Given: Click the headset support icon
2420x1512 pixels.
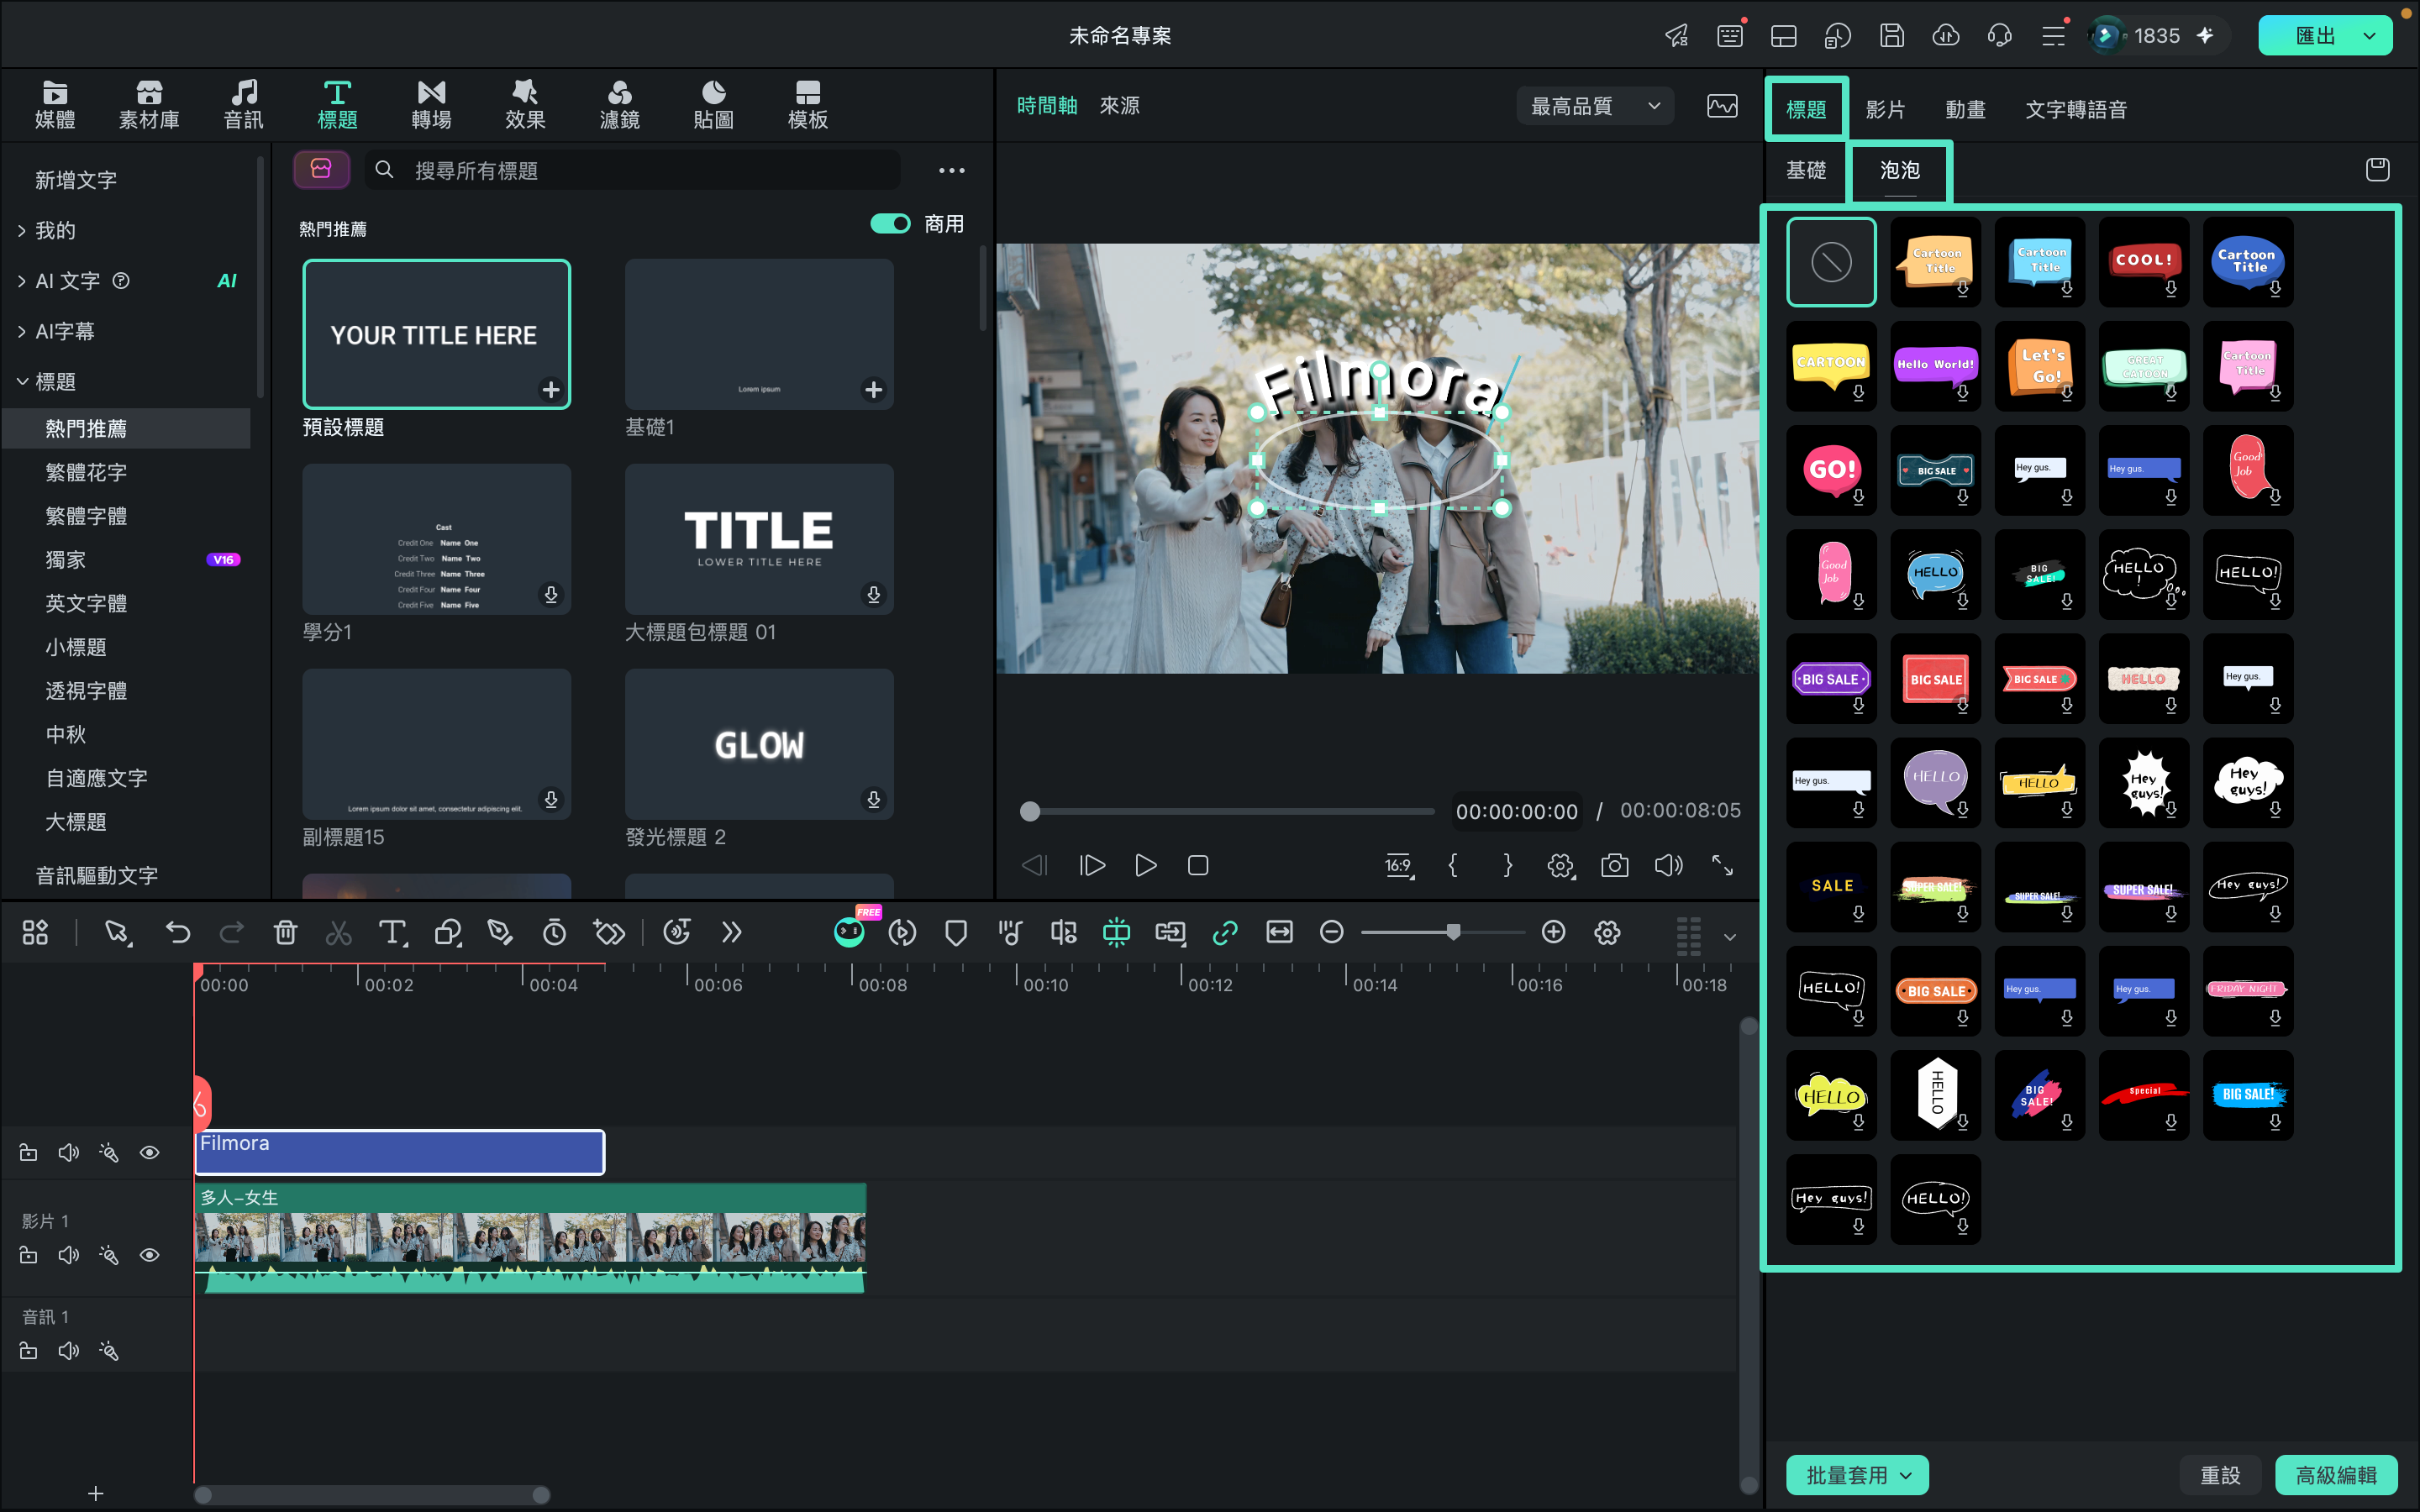Looking at the screenshot, I should pos(1999,36).
